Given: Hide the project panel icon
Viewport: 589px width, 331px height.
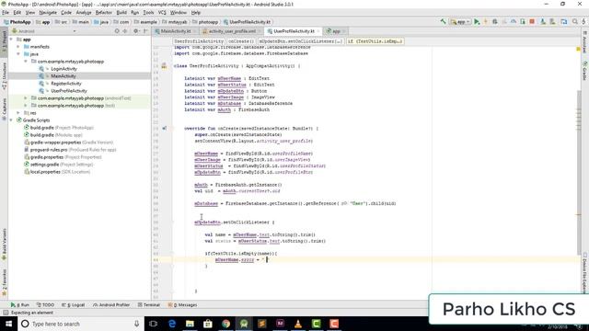Looking at the screenshot, I should (x=145, y=31).
